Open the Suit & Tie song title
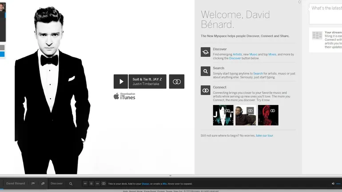This screenshot has width=342, height=192. (x=147, y=79)
